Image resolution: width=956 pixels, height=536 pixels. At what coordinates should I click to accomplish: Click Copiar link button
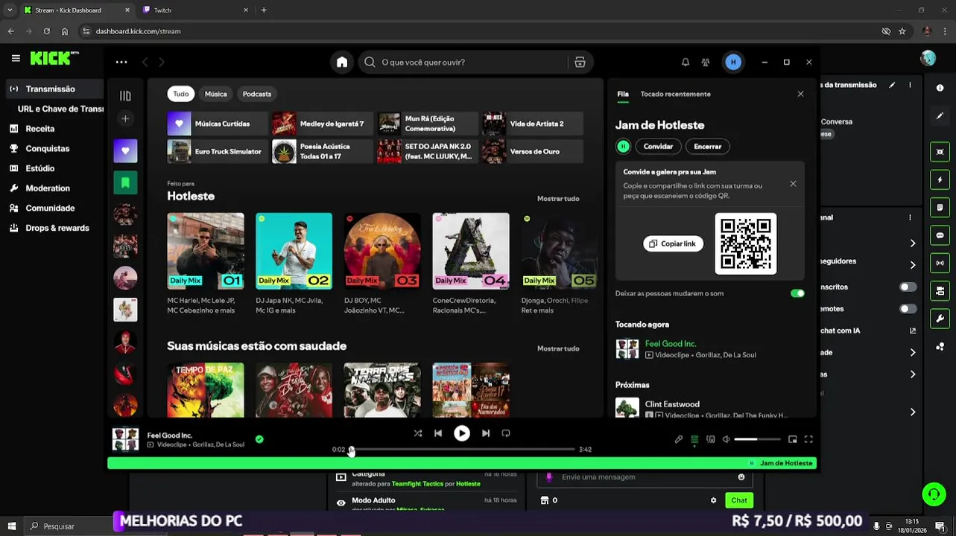pos(673,243)
